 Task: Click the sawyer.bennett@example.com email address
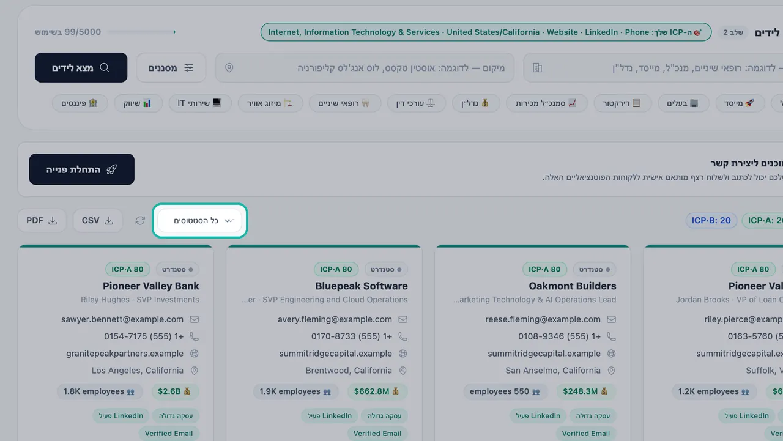[122, 319]
